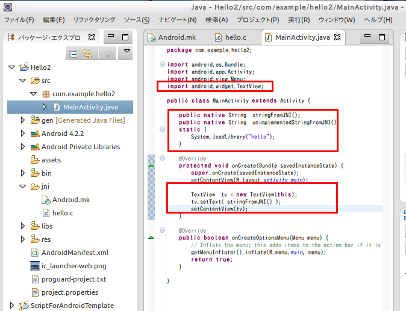The width and height of the screenshot is (406, 311).
Task: Expand the res folder node
Action: [x=22, y=239]
